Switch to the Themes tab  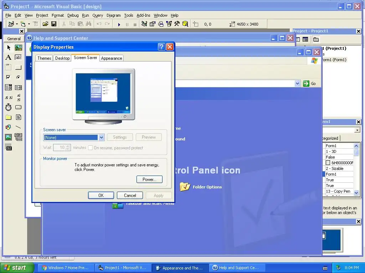click(x=44, y=58)
